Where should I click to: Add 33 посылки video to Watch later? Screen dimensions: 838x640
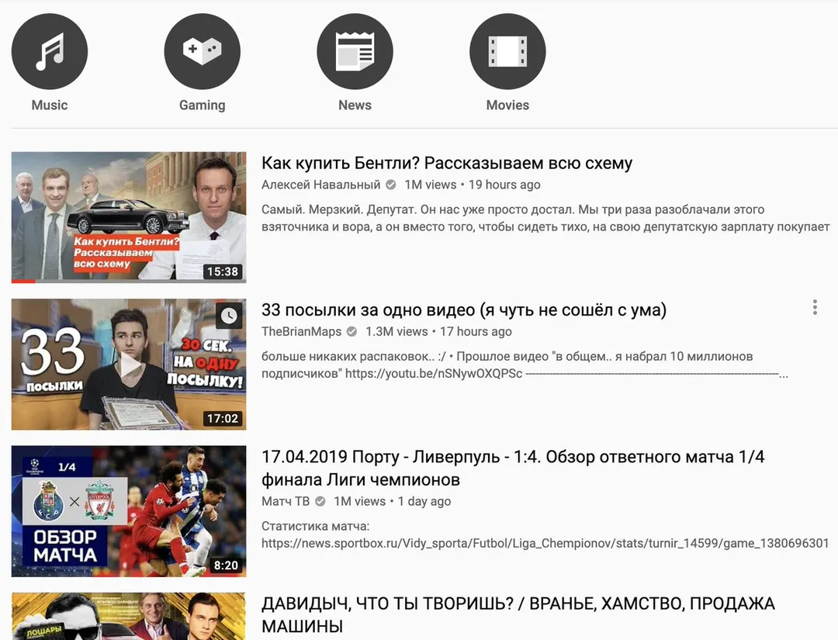click(229, 316)
